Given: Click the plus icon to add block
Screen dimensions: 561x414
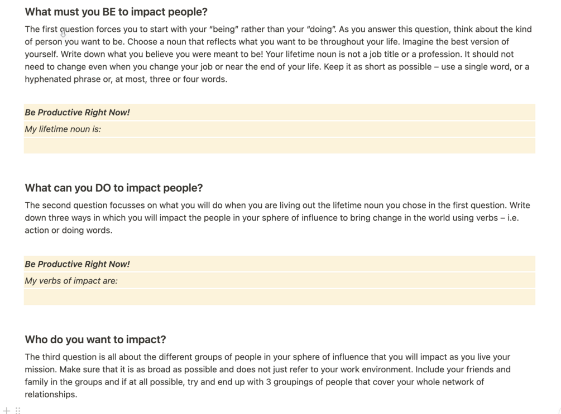Looking at the screenshot, I should pos(7,411).
